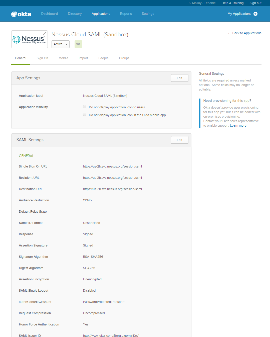Click the RSA_SHA256 signature algorithm value

click(93, 257)
